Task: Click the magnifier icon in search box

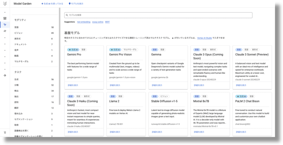Action: point(67,15)
